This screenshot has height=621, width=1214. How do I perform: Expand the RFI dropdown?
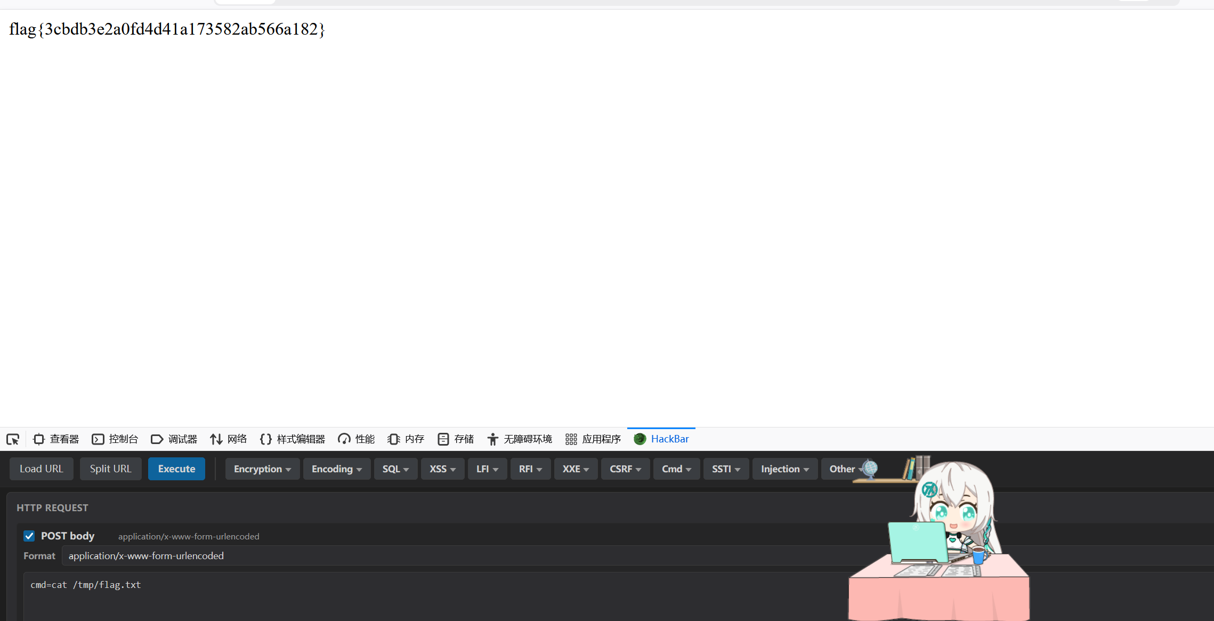(x=530, y=469)
